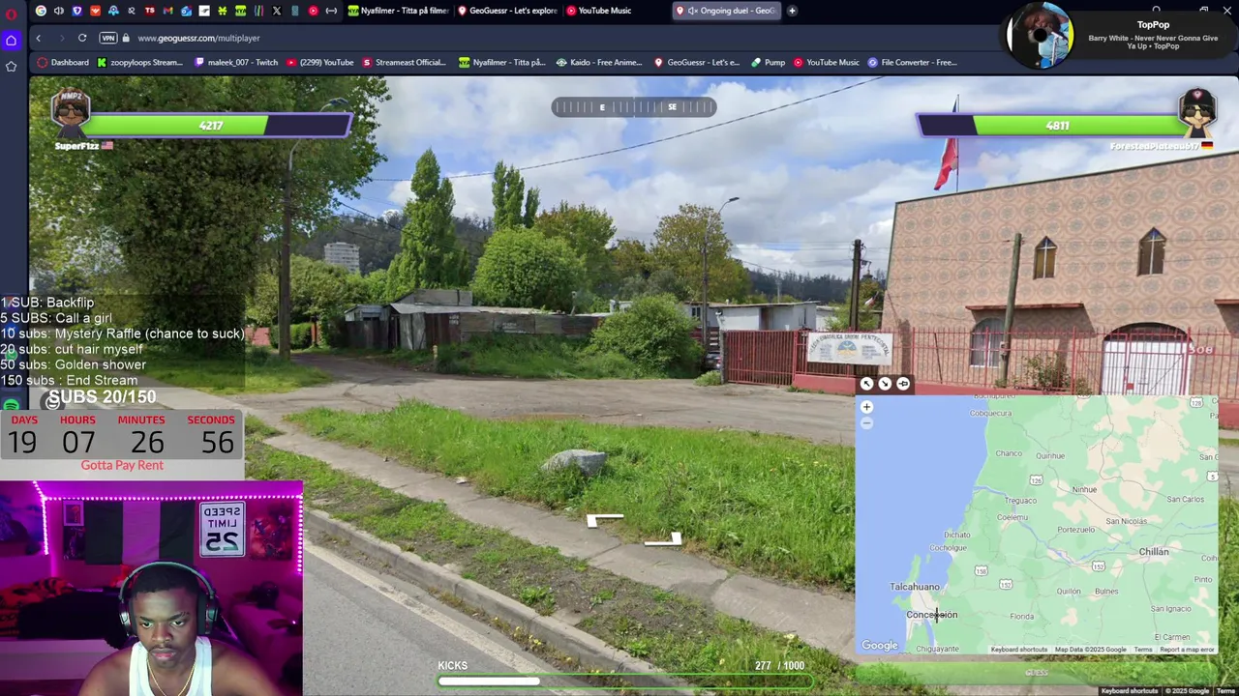Click Talcahuano on the guess map

(x=915, y=587)
